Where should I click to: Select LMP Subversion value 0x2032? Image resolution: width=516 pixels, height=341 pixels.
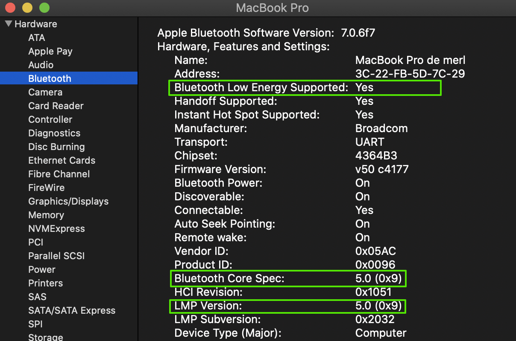[x=375, y=319]
